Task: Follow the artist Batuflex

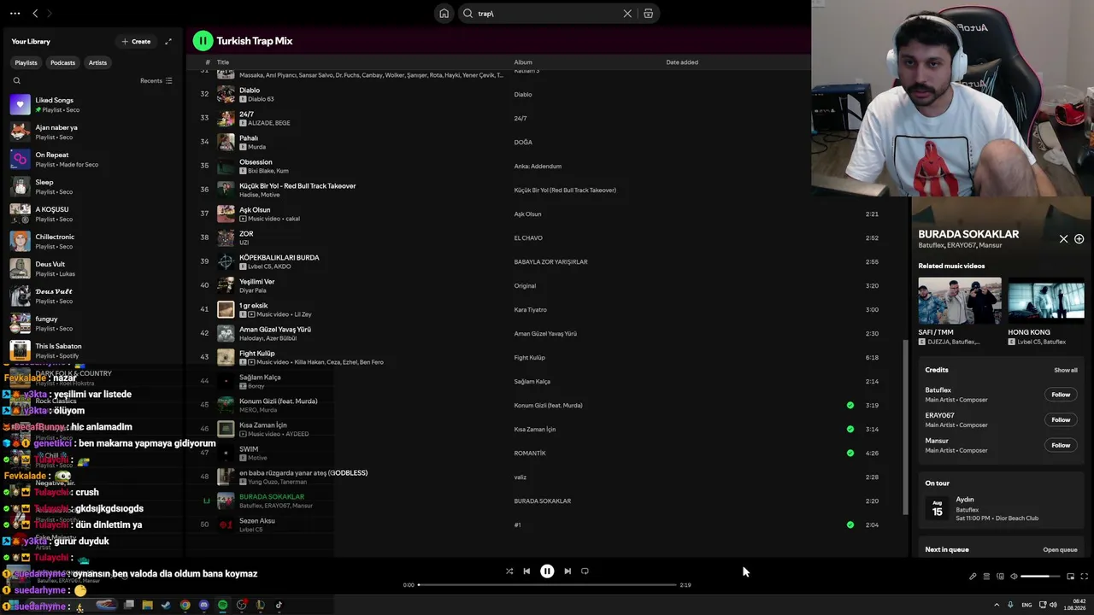Action: point(1061,395)
